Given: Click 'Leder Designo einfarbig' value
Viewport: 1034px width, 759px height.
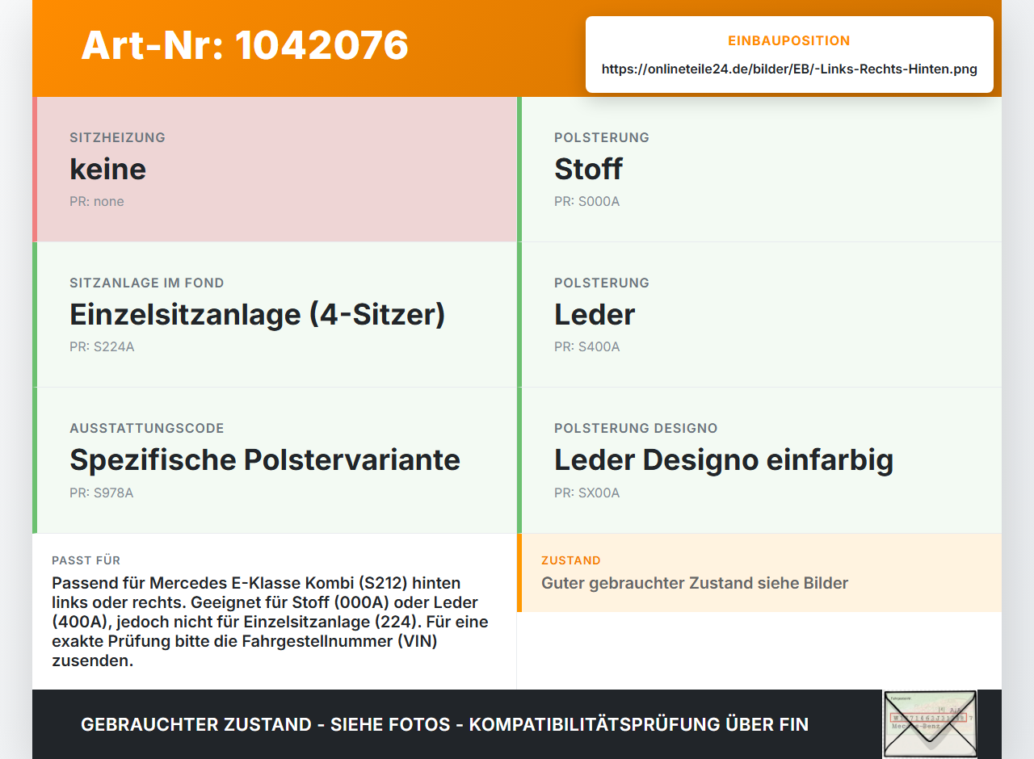Looking at the screenshot, I should [724, 459].
